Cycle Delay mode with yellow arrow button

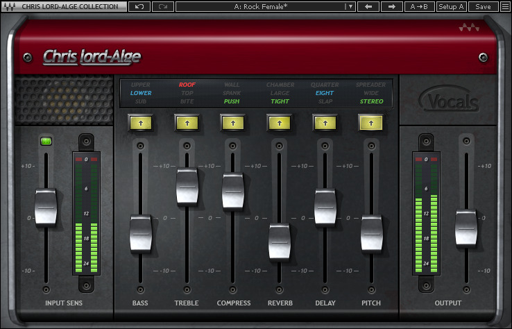325,124
